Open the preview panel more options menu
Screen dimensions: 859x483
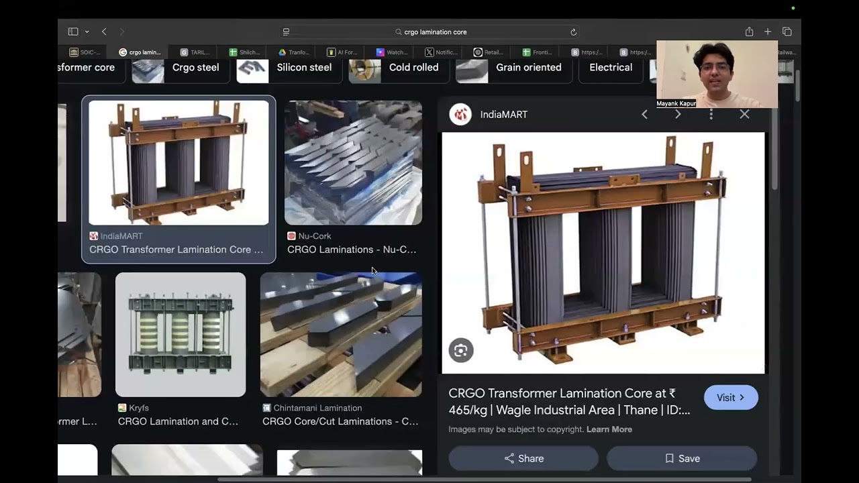[x=711, y=115]
